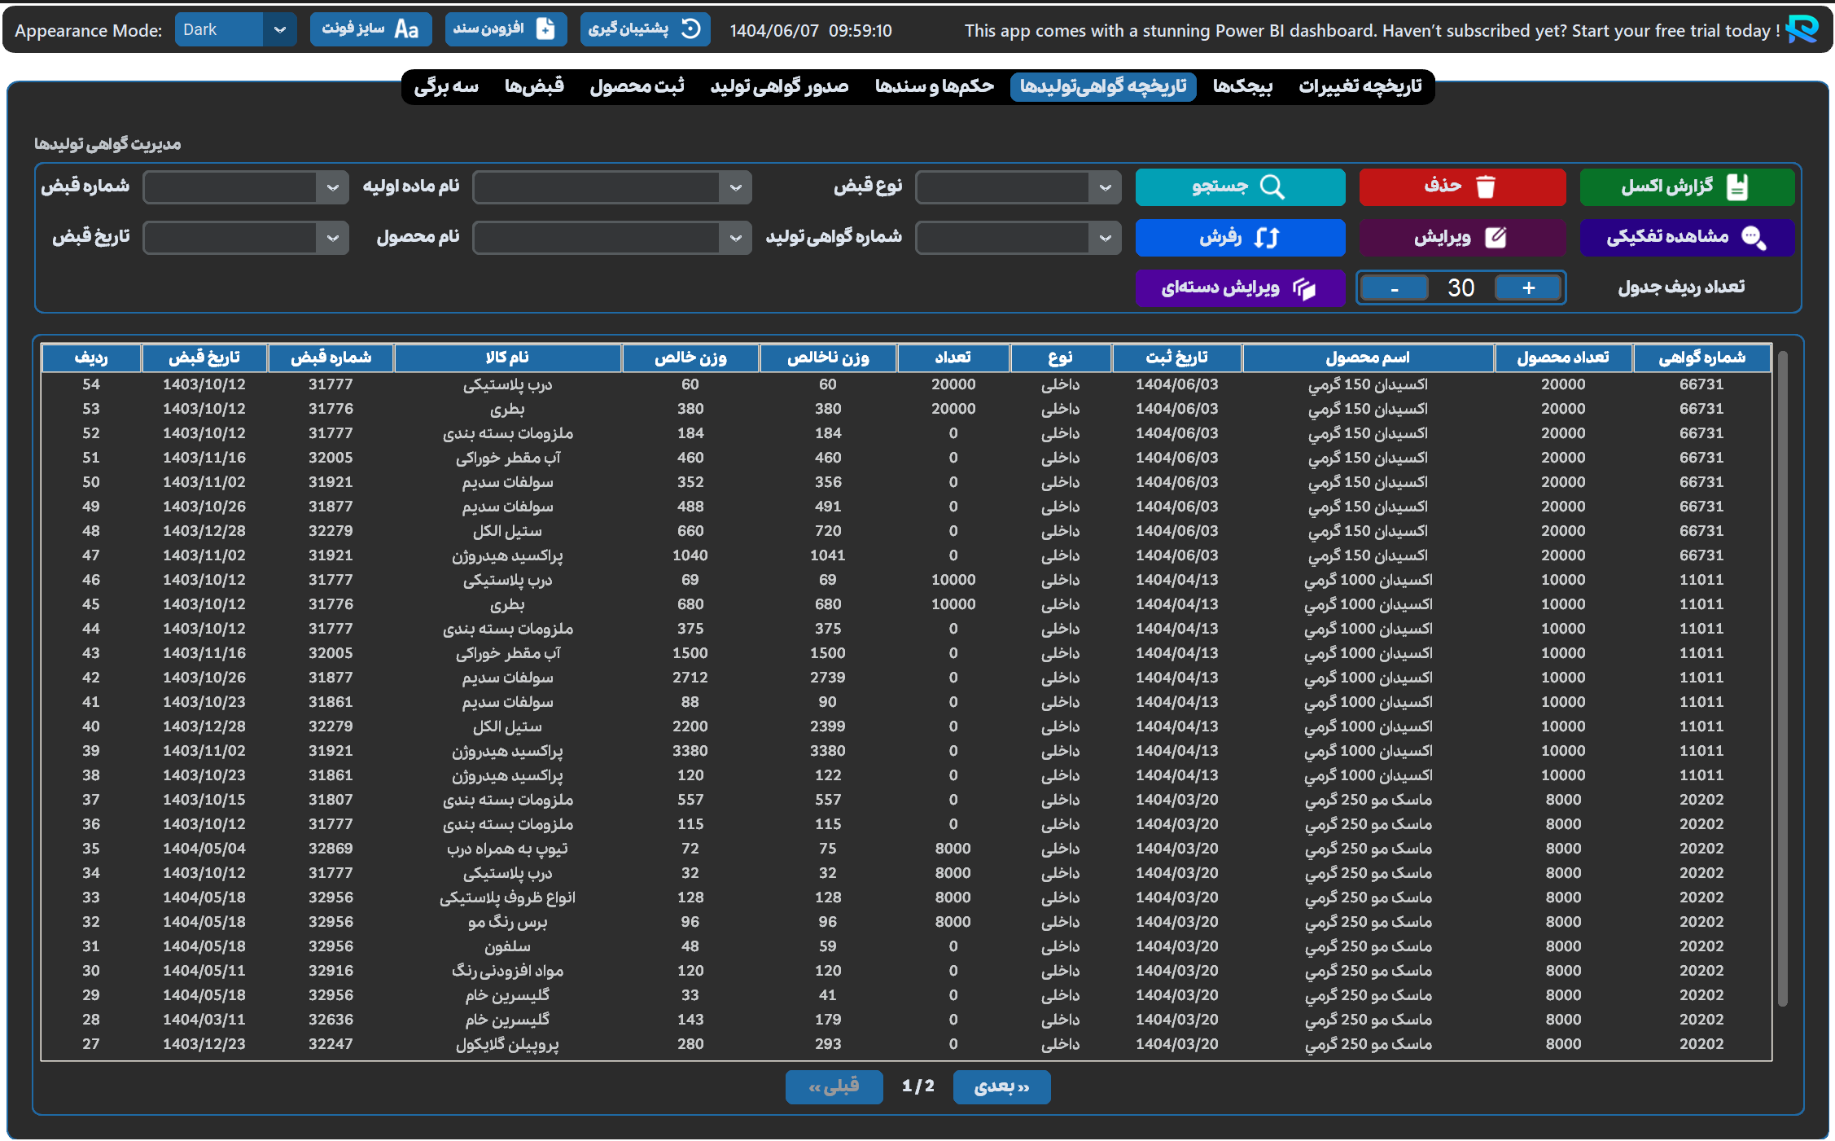Expand the شماره قبض dropdown
The height and width of the screenshot is (1141, 1835).
point(332,188)
